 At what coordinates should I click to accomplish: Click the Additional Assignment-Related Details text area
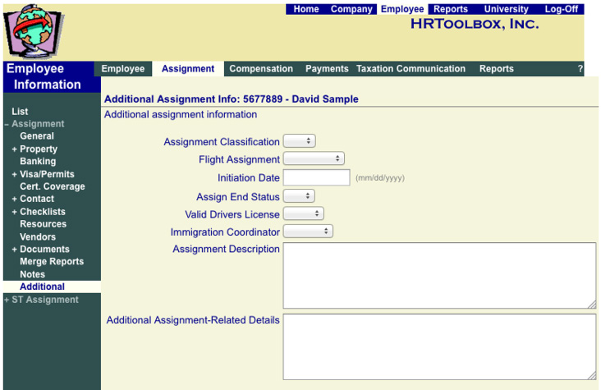point(439,346)
